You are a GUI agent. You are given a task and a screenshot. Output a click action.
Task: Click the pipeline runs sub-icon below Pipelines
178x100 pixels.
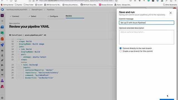click(x=2, y=50)
